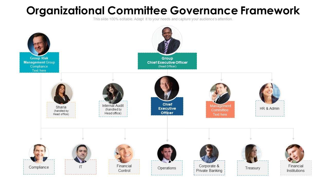Screen dimensions: 329x185
Task: Click the HR & Admin label box
Action: (x=270, y=108)
